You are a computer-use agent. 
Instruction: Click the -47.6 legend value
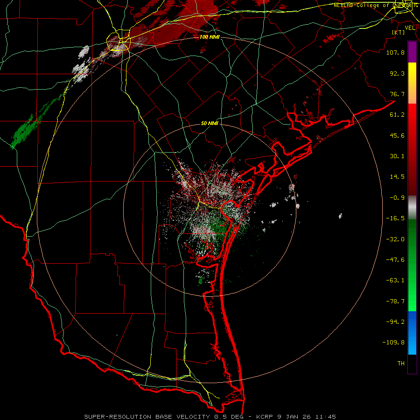point(395,260)
